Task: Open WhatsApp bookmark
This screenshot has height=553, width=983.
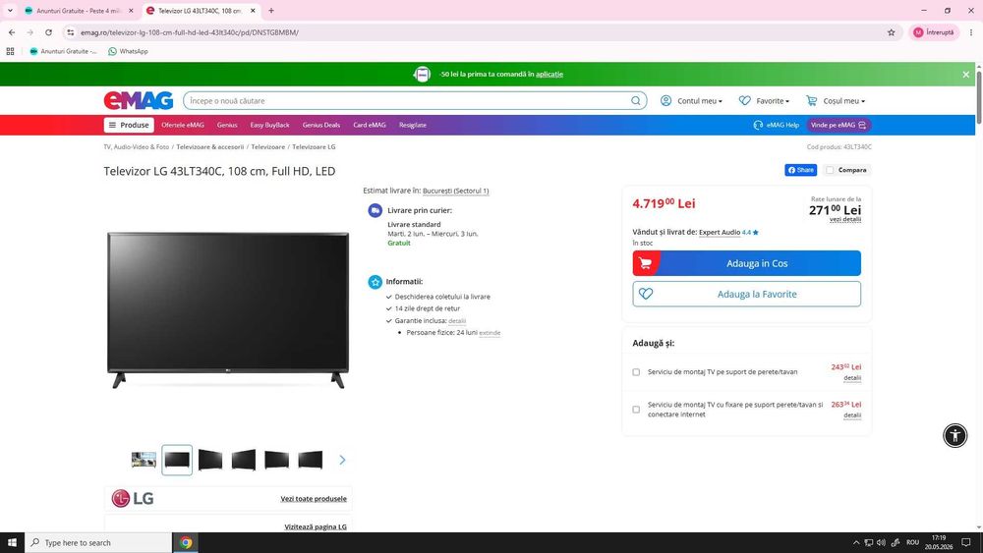Action: coord(128,51)
